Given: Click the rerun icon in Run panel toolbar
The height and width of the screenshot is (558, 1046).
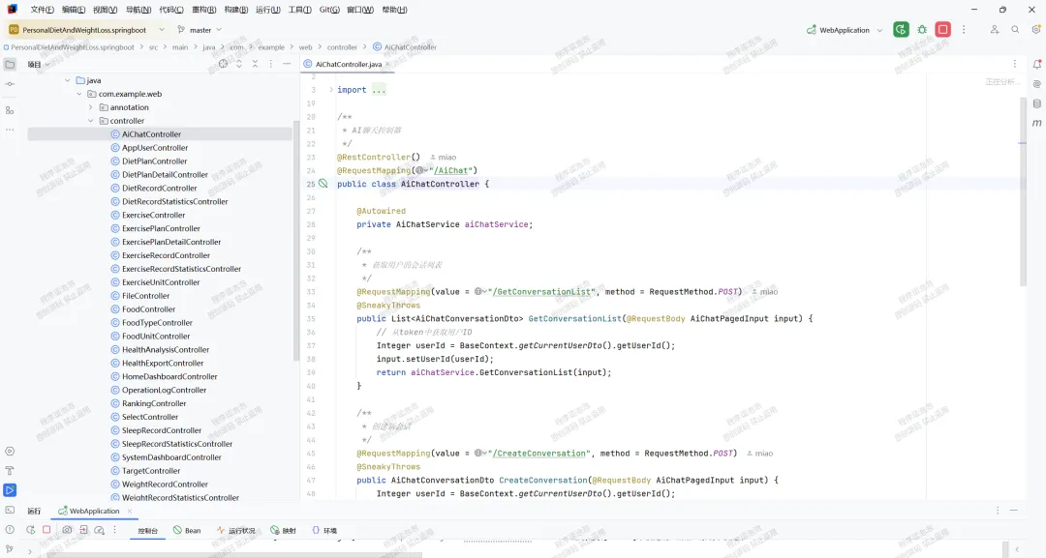Looking at the screenshot, I should (31, 530).
